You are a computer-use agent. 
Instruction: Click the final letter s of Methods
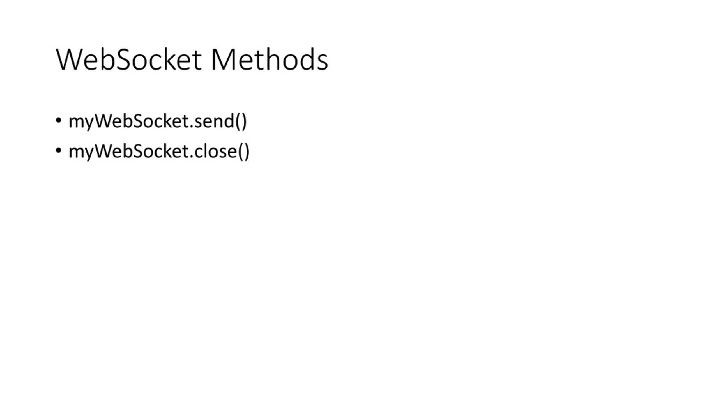(x=323, y=63)
